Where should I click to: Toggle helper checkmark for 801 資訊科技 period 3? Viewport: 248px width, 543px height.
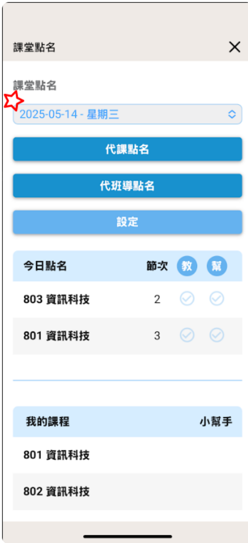[x=217, y=335]
